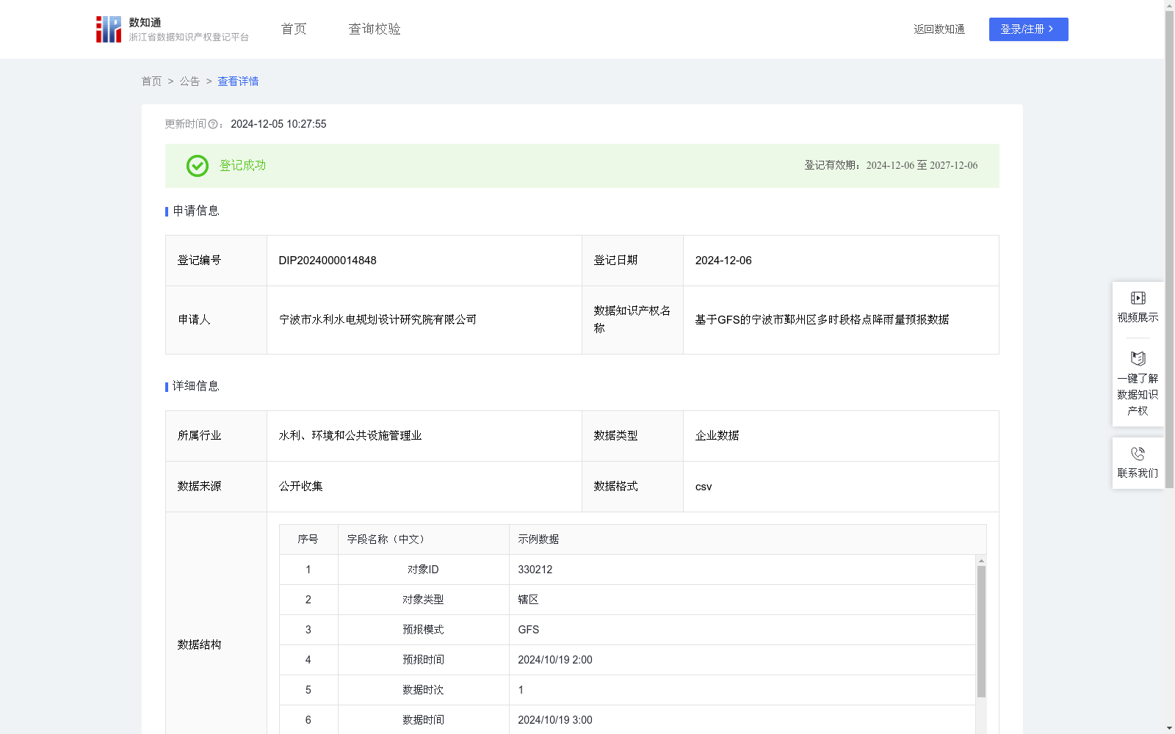Click the 登录/注册 button

pyautogui.click(x=1028, y=29)
